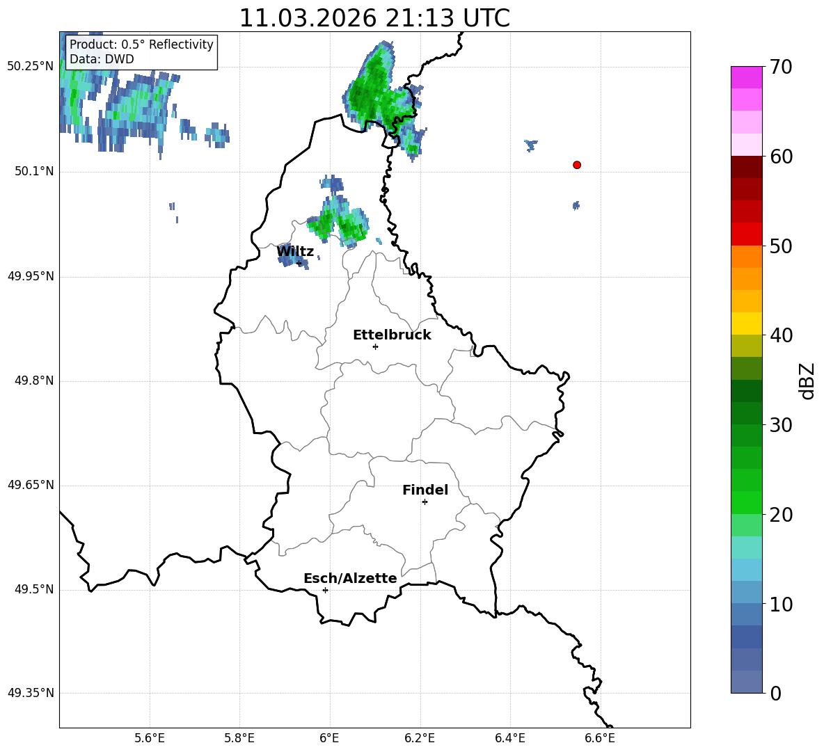Click the 6.2°E longitude label
The height and width of the screenshot is (752, 824).
pos(420,738)
